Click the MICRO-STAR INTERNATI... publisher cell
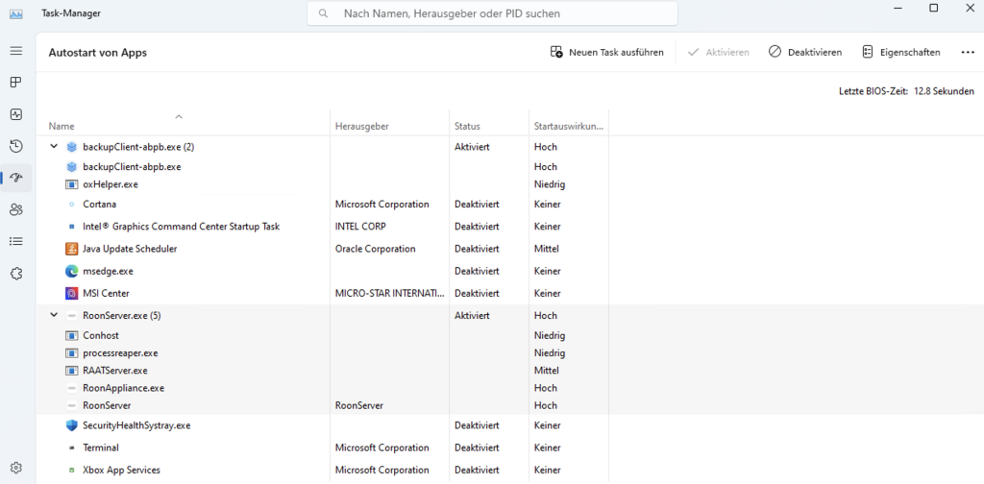This screenshot has height=484, width=984. click(x=390, y=293)
